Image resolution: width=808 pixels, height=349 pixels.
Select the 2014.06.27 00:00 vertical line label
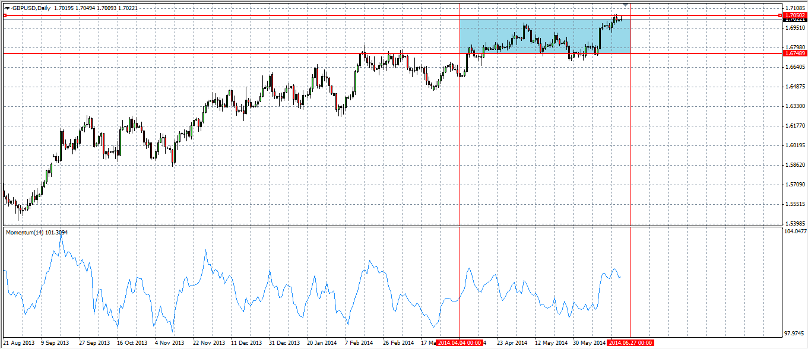(x=630, y=343)
